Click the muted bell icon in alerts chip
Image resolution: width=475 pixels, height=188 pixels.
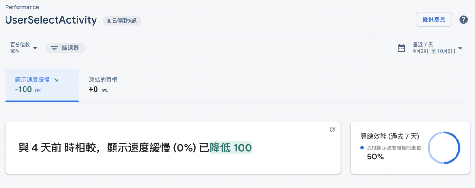coord(109,21)
